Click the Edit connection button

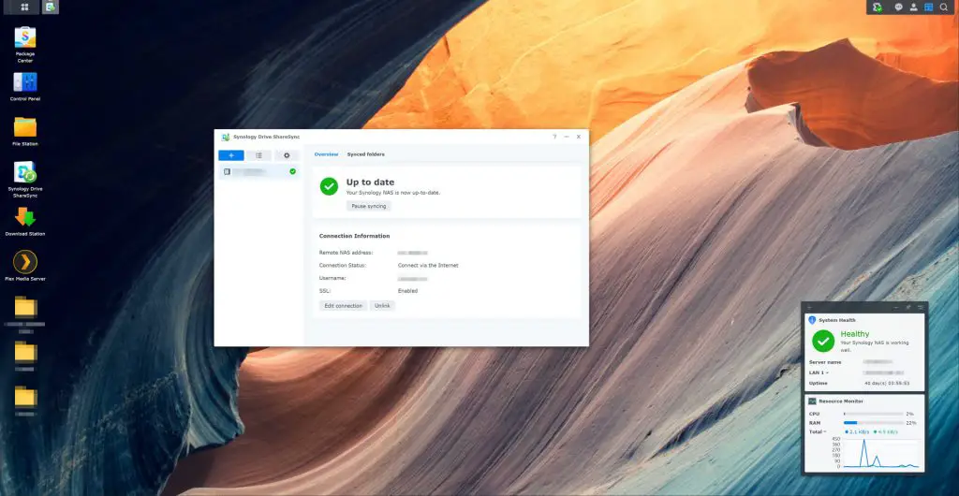343,305
